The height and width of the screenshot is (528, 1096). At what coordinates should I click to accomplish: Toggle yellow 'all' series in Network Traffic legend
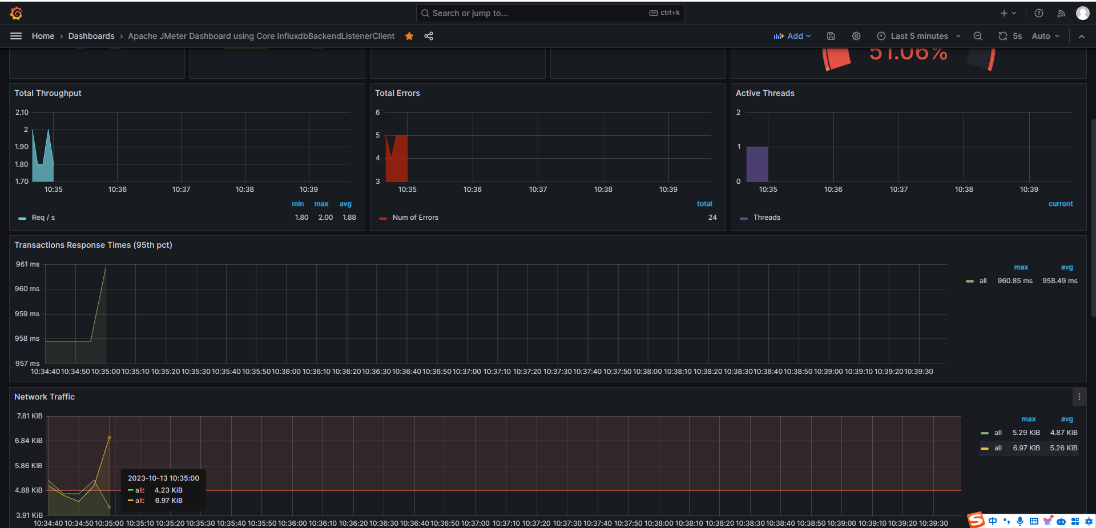pyautogui.click(x=998, y=448)
